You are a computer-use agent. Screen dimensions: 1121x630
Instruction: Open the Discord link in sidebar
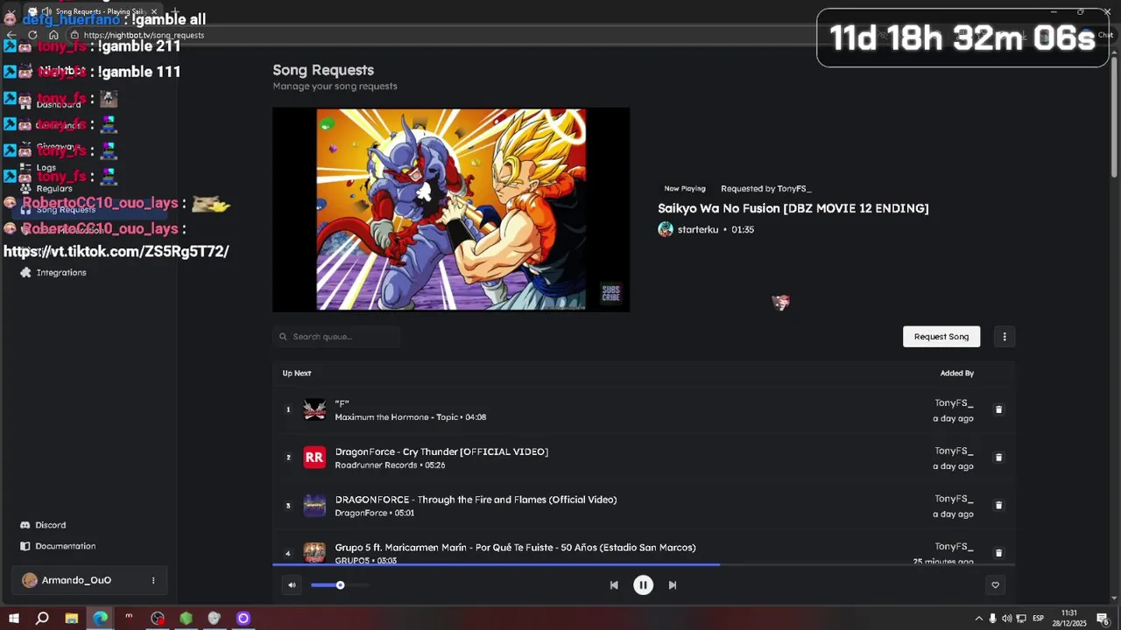(50, 525)
